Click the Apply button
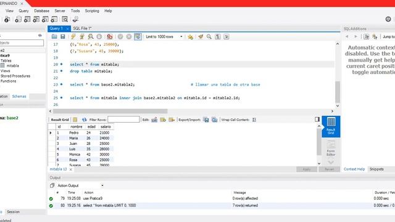 coord(307,170)
